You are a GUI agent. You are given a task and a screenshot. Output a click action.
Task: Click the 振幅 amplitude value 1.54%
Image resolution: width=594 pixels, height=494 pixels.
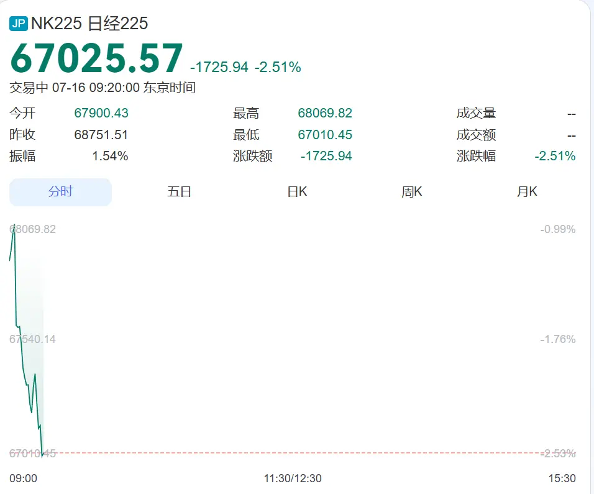pyautogui.click(x=110, y=156)
